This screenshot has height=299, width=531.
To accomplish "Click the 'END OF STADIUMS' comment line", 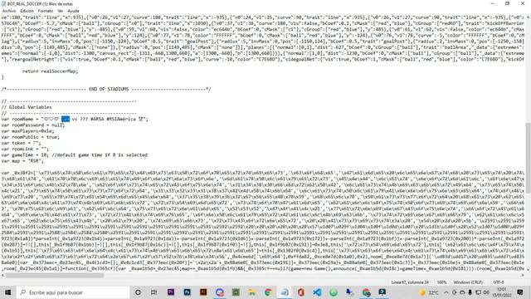I will coord(106,89).
